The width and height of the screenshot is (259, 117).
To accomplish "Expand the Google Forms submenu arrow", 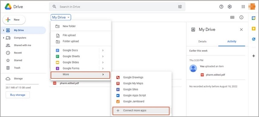I will pyautogui.click(x=103, y=68).
